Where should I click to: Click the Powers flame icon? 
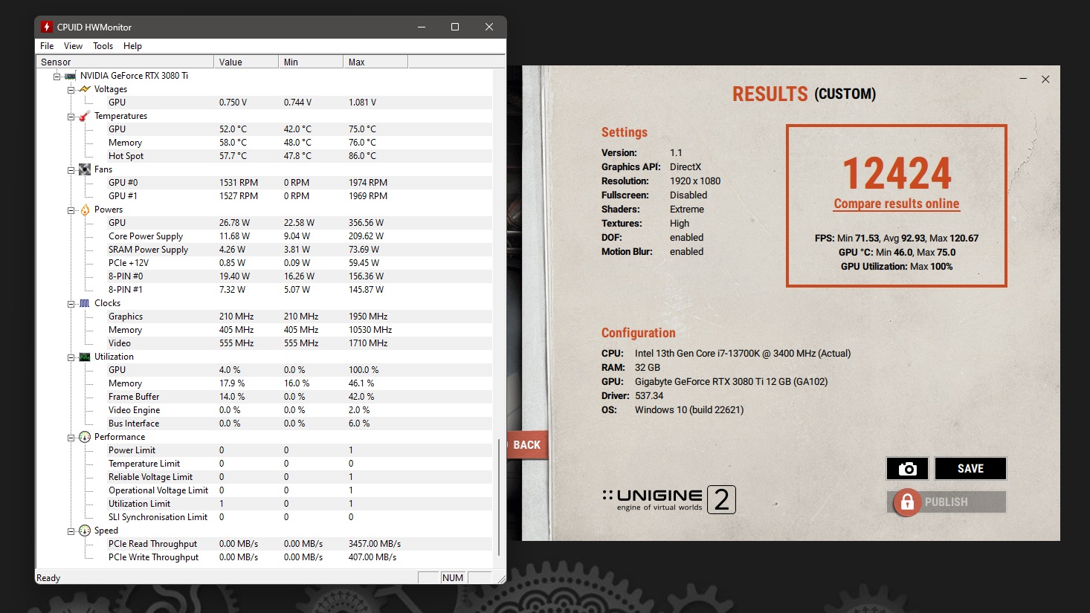(x=84, y=210)
